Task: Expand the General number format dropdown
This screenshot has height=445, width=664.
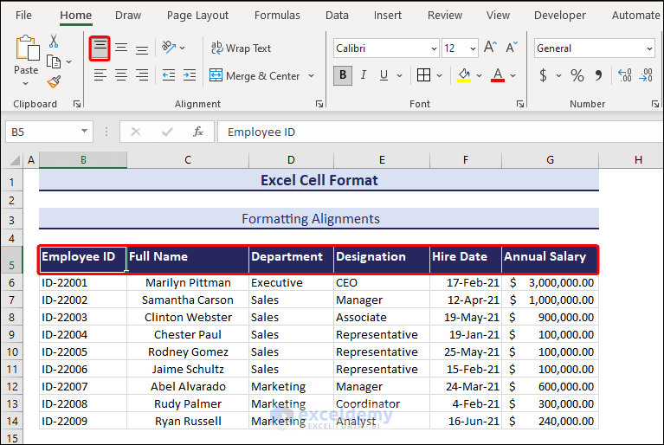Action: pyautogui.click(x=649, y=48)
